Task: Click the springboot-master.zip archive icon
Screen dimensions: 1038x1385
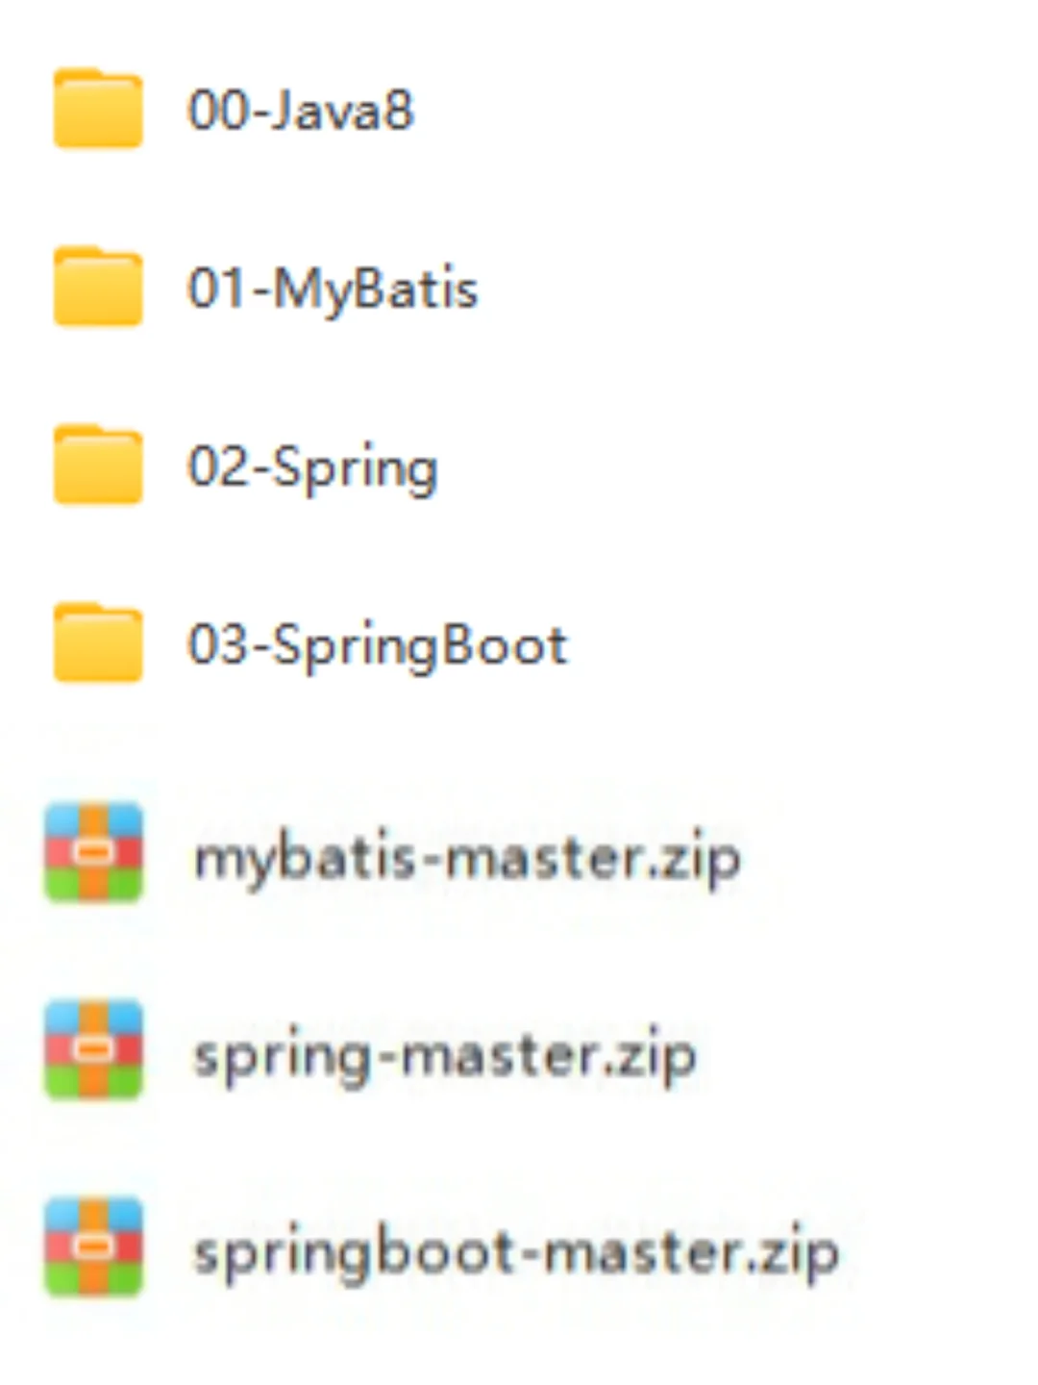Action: tap(94, 1247)
